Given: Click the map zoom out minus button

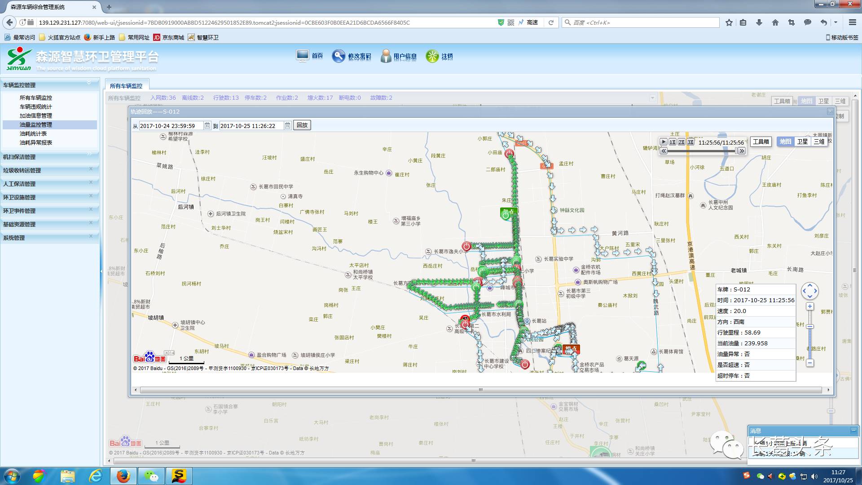Looking at the screenshot, I should pyautogui.click(x=810, y=362).
